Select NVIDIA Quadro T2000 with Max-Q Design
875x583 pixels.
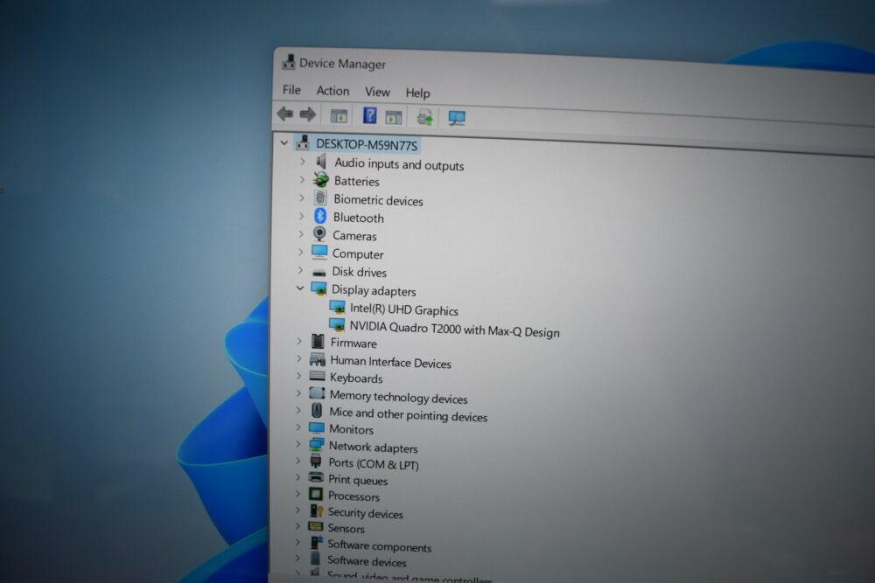pos(454,329)
